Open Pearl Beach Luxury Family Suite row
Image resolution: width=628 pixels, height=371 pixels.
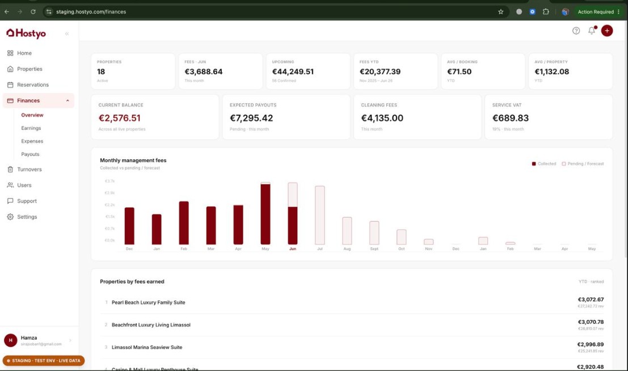tap(352, 302)
